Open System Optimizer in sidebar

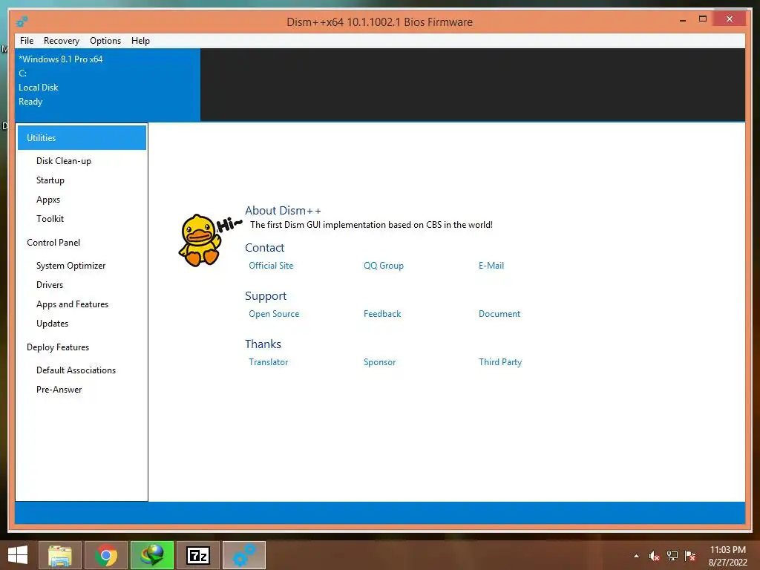(x=71, y=266)
